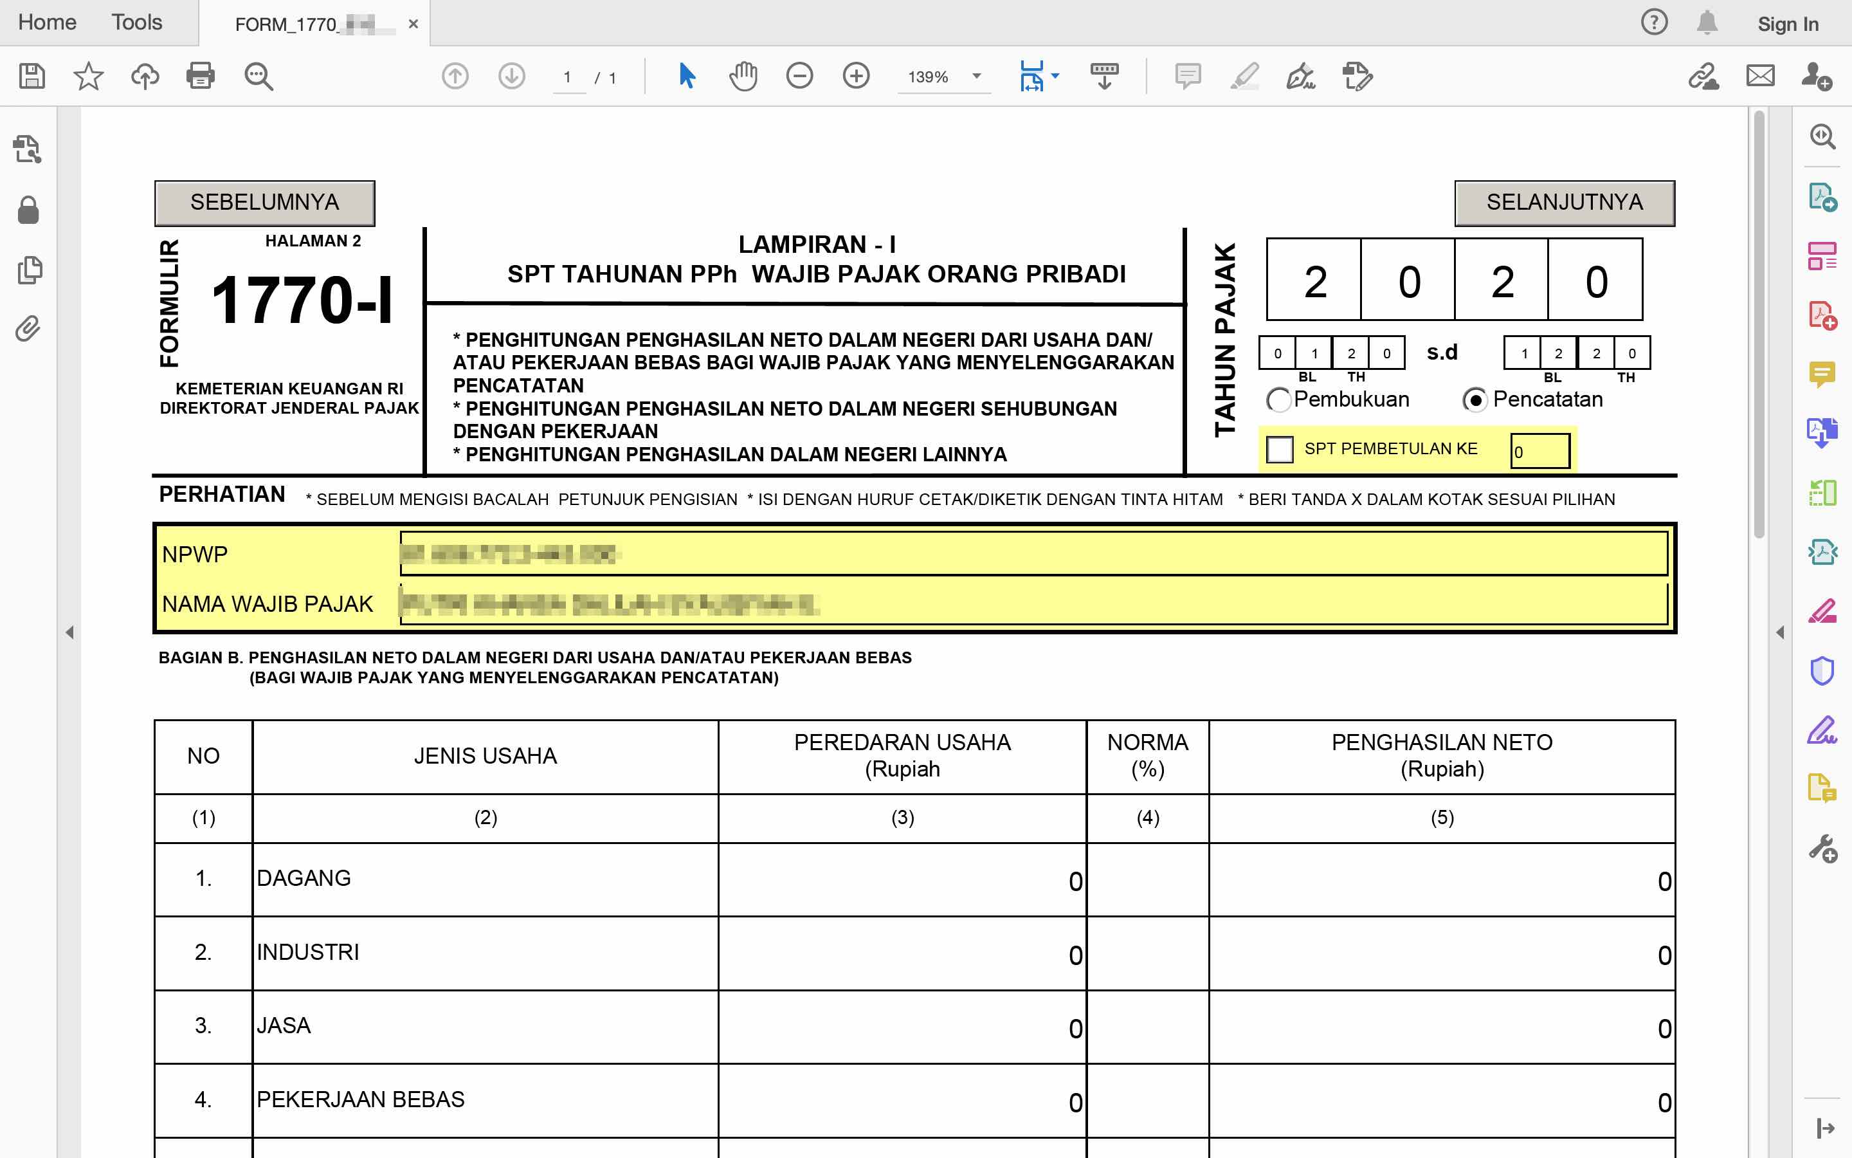Click the Zoom In plus icon
The height and width of the screenshot is (1158, 1852).
856,76
